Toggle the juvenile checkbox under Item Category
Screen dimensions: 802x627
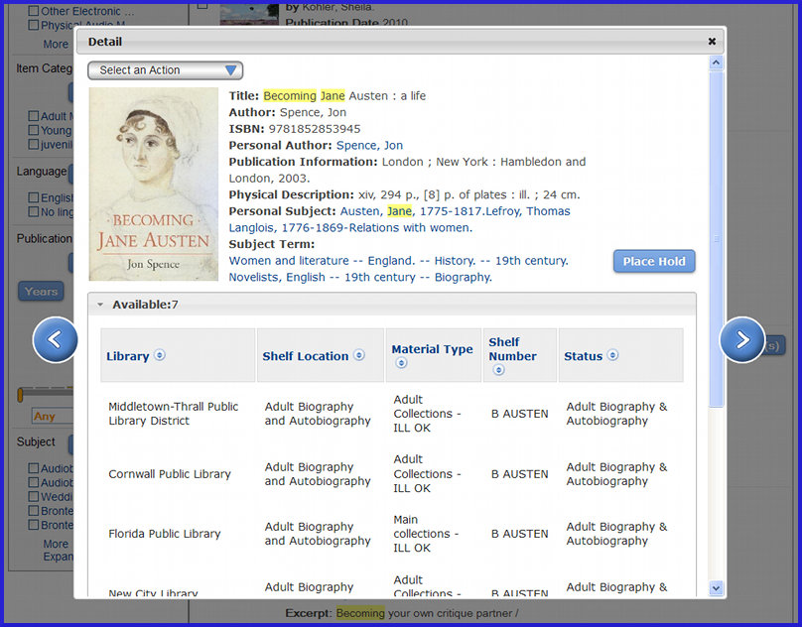(34, 145)
